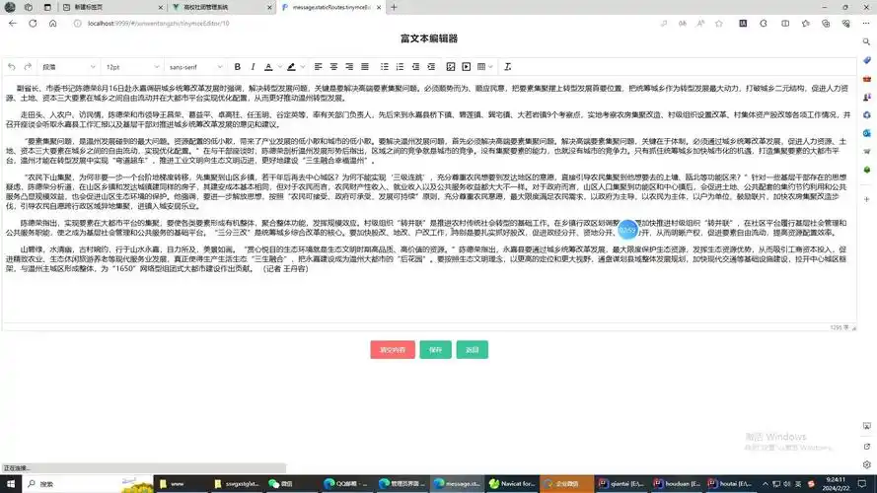
Task: Open the favorites list
Action: pyautogui.click(x=805, y=24)
